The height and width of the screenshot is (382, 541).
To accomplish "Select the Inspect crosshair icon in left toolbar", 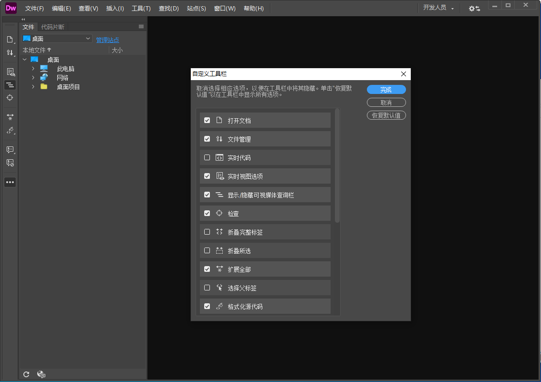I will coord(10,98).
